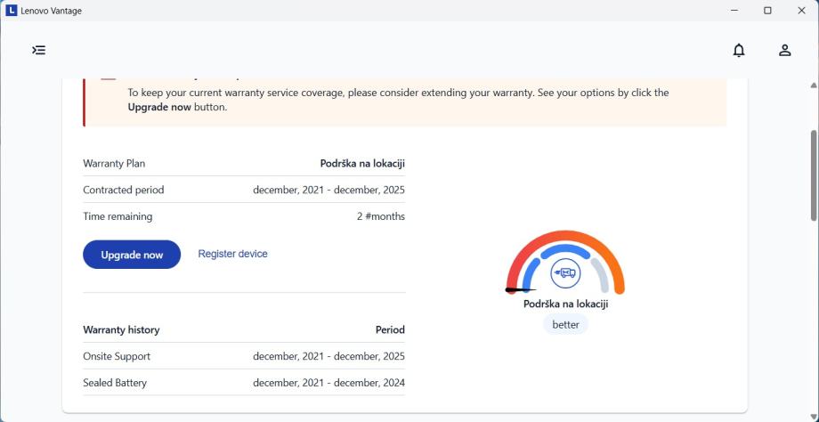The height and width of the screenshot is (422, 819).
Task: Click the scrollbar down arrow
Action: (813, 416)
